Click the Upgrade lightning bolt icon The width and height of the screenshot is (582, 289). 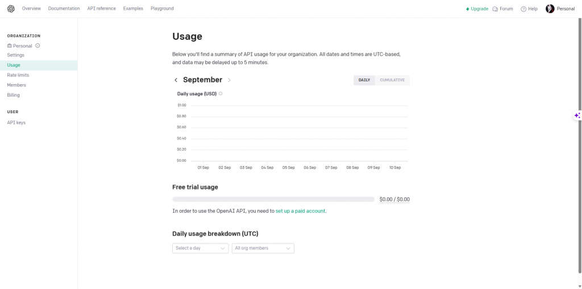(x=468, y=9)
